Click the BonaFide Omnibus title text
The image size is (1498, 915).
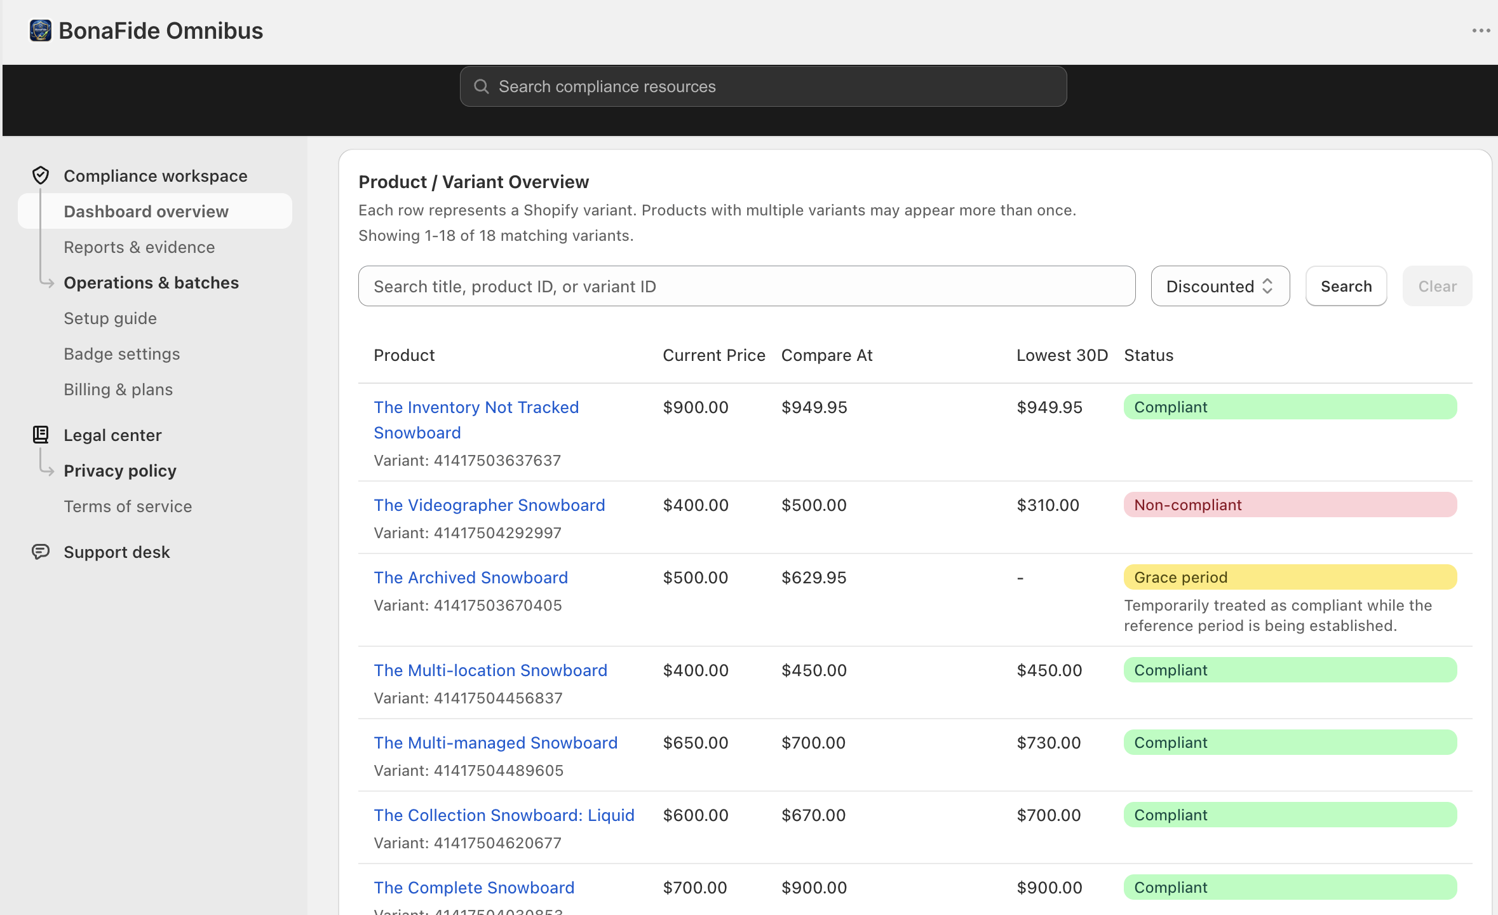[161, 31]
